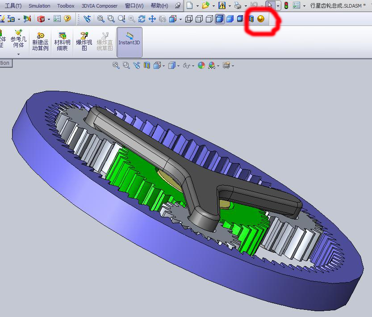
Task: Click 参考几何体 Reference Geometry button
Action: pos(18,39)
